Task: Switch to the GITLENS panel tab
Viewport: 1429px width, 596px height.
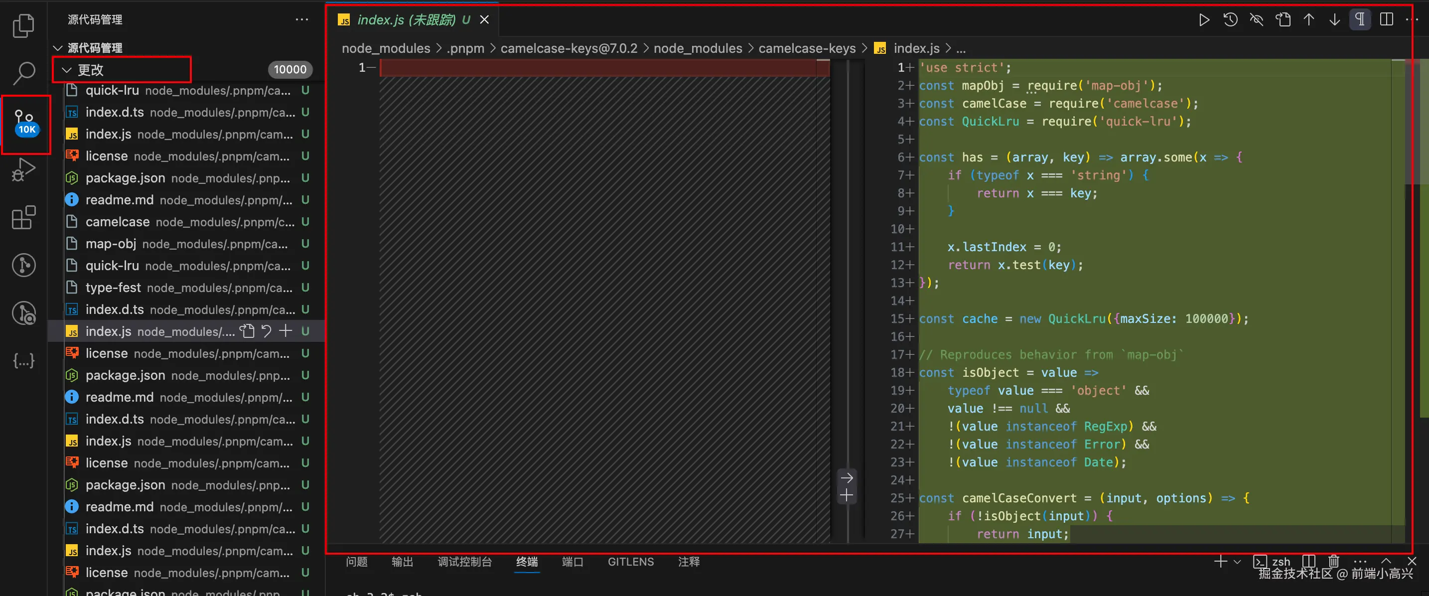Action: (x=630, y=562)
